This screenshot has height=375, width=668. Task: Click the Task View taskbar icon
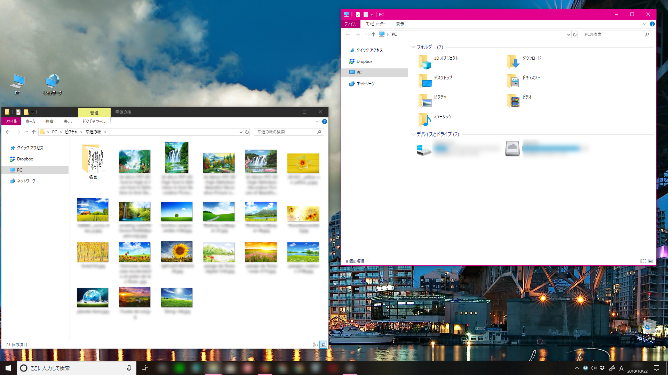[x=145, y=368]
